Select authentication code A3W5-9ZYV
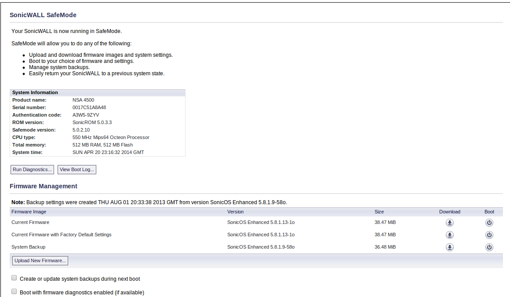 click(x=86, y=115)
